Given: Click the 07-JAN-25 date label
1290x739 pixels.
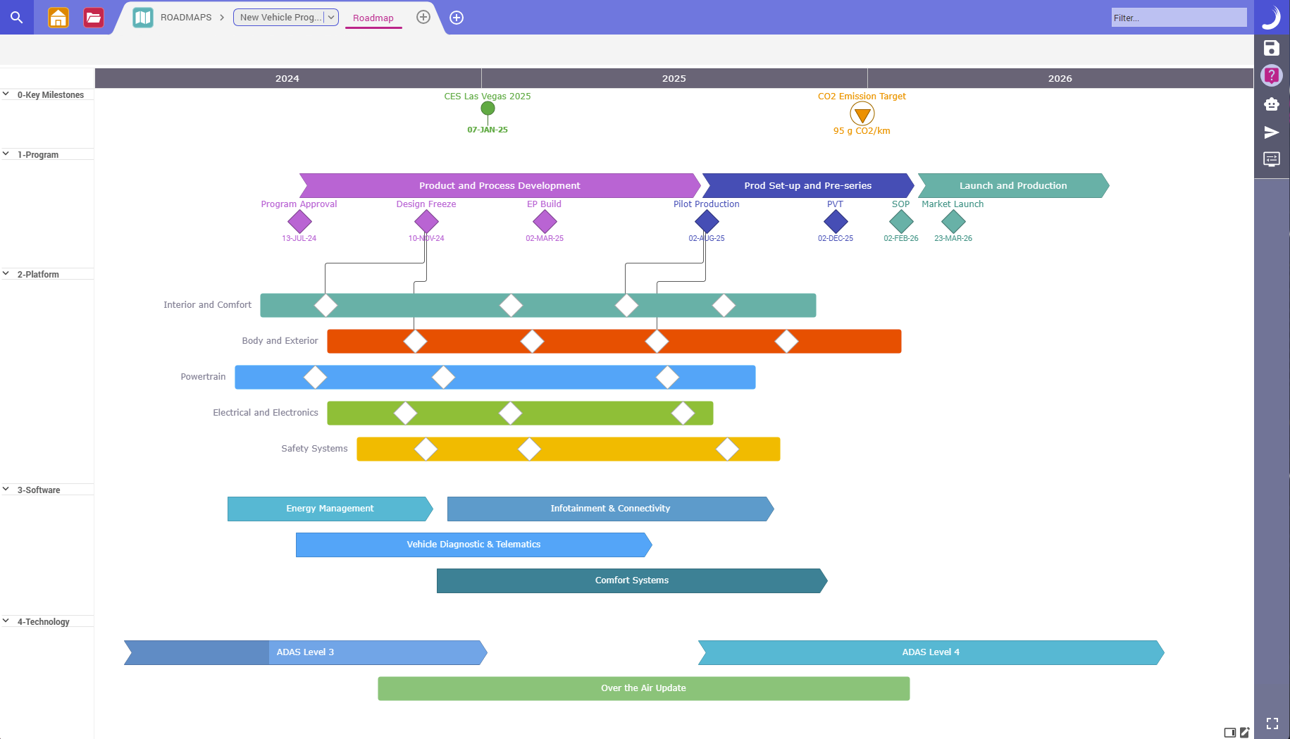Looking at the screenshot, I should pos(488,130).
